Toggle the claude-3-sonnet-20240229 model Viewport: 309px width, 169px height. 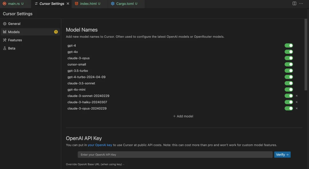(x=289, y=96)
